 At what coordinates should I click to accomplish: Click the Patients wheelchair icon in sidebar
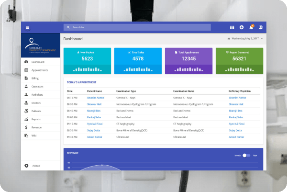tap(26, 111)
